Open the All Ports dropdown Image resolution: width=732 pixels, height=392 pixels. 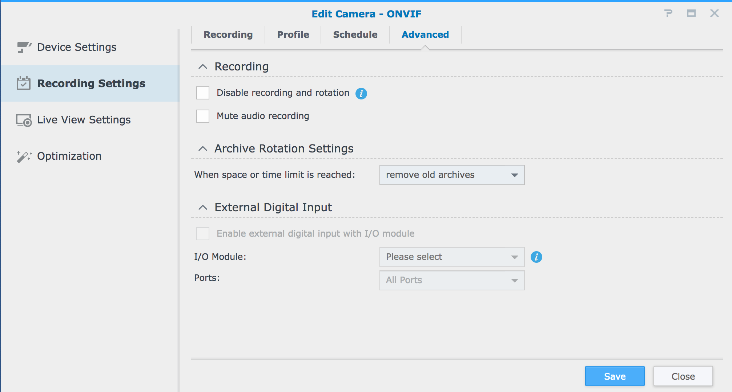tap(452, 280)
